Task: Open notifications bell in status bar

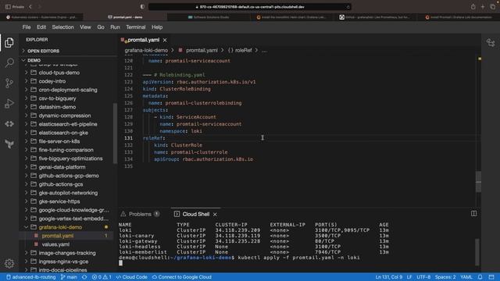Action: coord(480,277)
